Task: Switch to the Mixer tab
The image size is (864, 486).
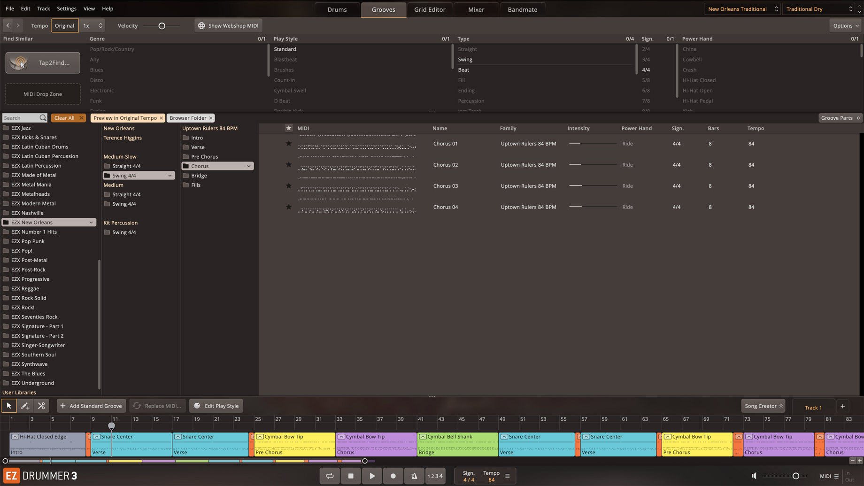Action: coord(476,9)
